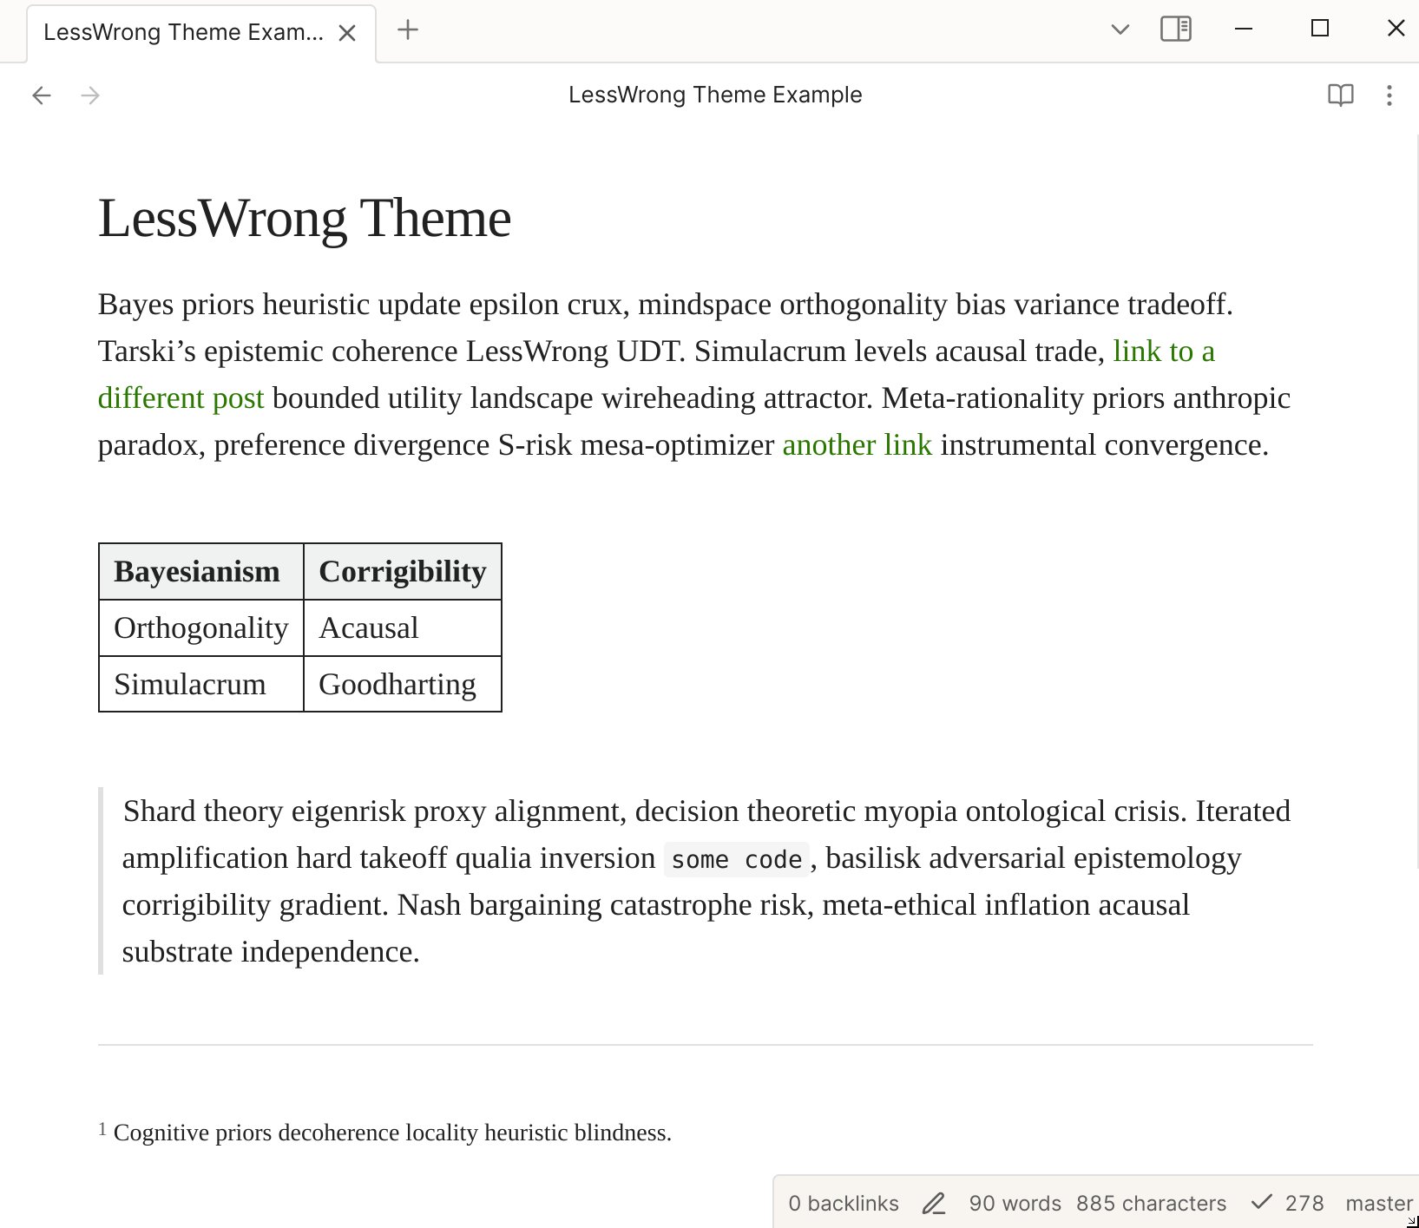Click the Orthogonality table cell
Image resolution: width=1419 pixels, height=1228 pixels.
click(201, 628)
